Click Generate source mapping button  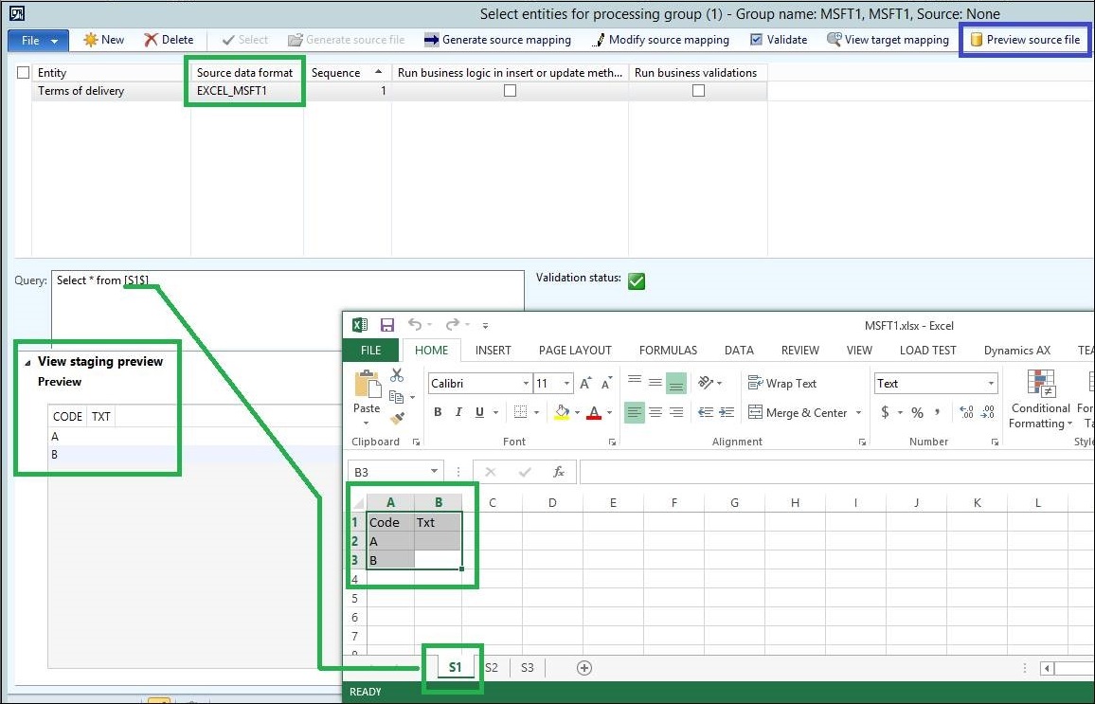click(497, 40)
